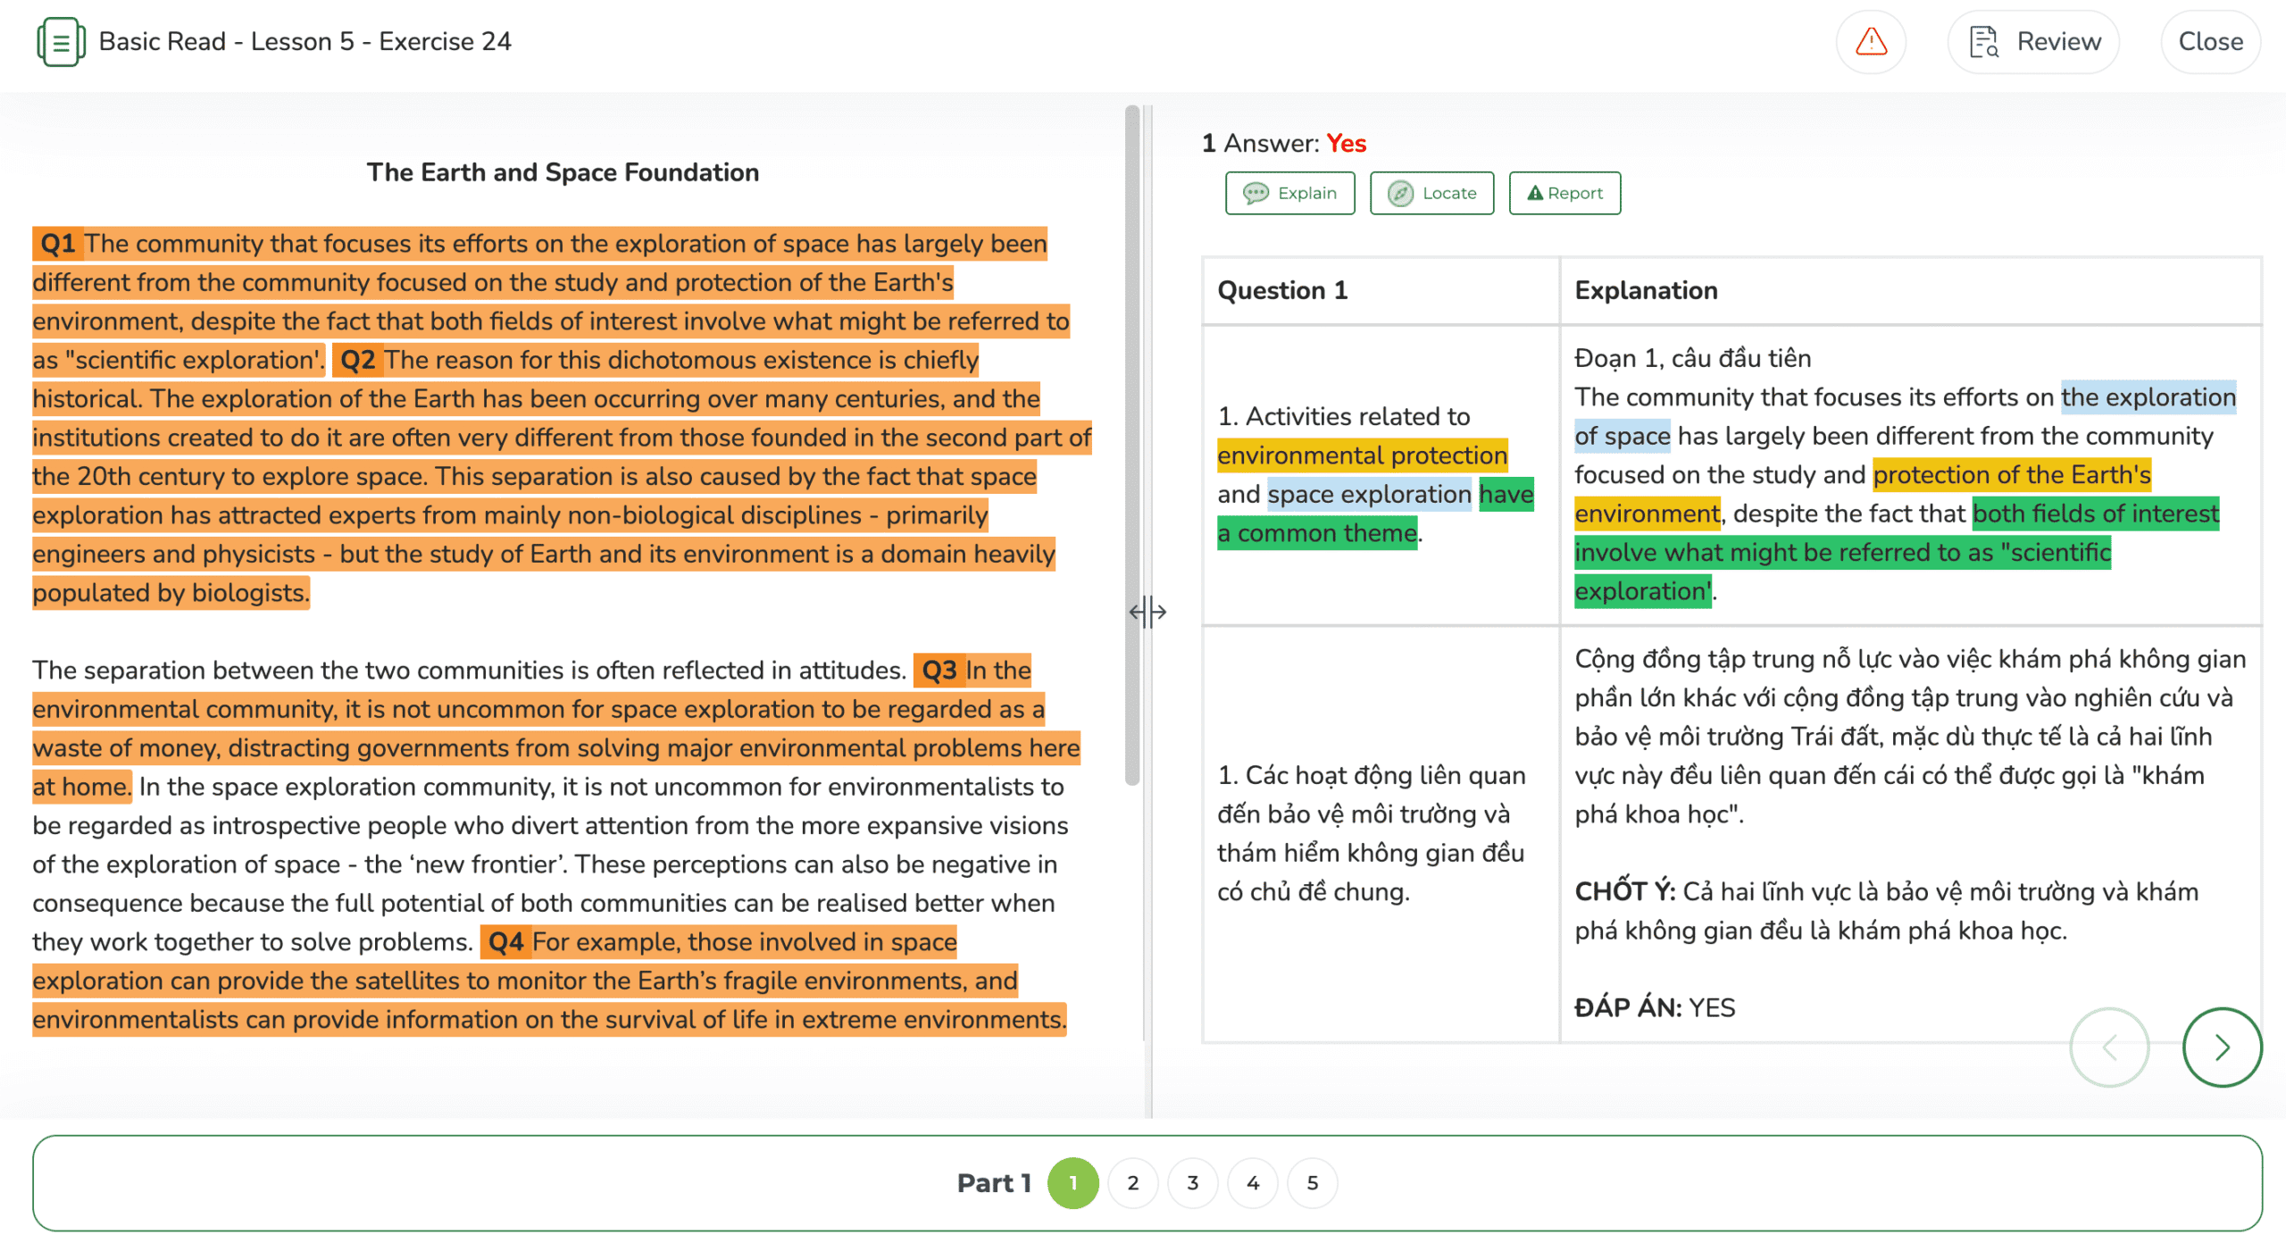The width and height of the screenshot is (2286, 1235).
Task: Click 'populated by biologists.' in the passage
Action: (171, 592)
